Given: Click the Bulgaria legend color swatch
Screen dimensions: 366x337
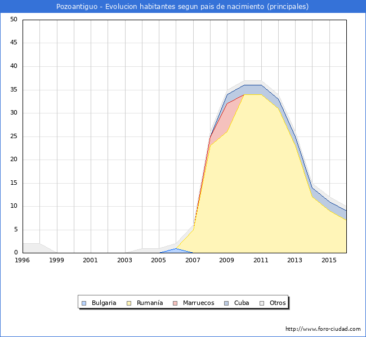Looking at the screenshot, I should click(x=84, y=303).
